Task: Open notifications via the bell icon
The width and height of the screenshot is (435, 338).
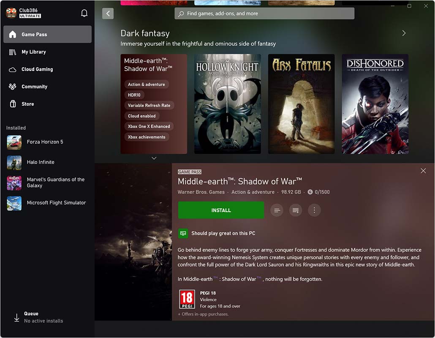Action: click(84, 13)
